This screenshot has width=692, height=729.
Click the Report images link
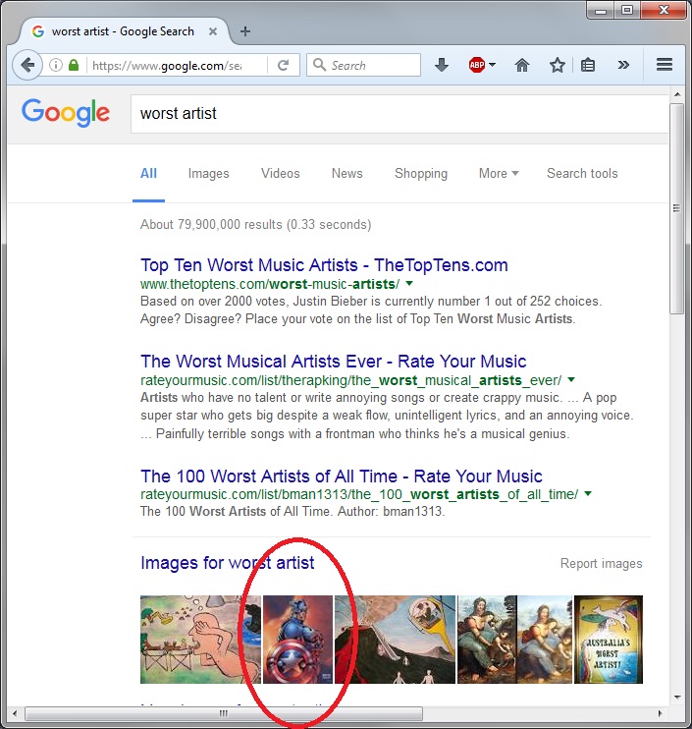601,564
